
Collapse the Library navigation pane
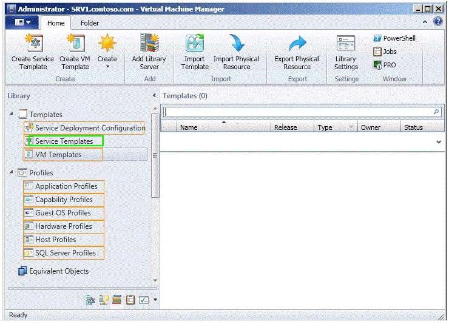click(x=154, y=95)
